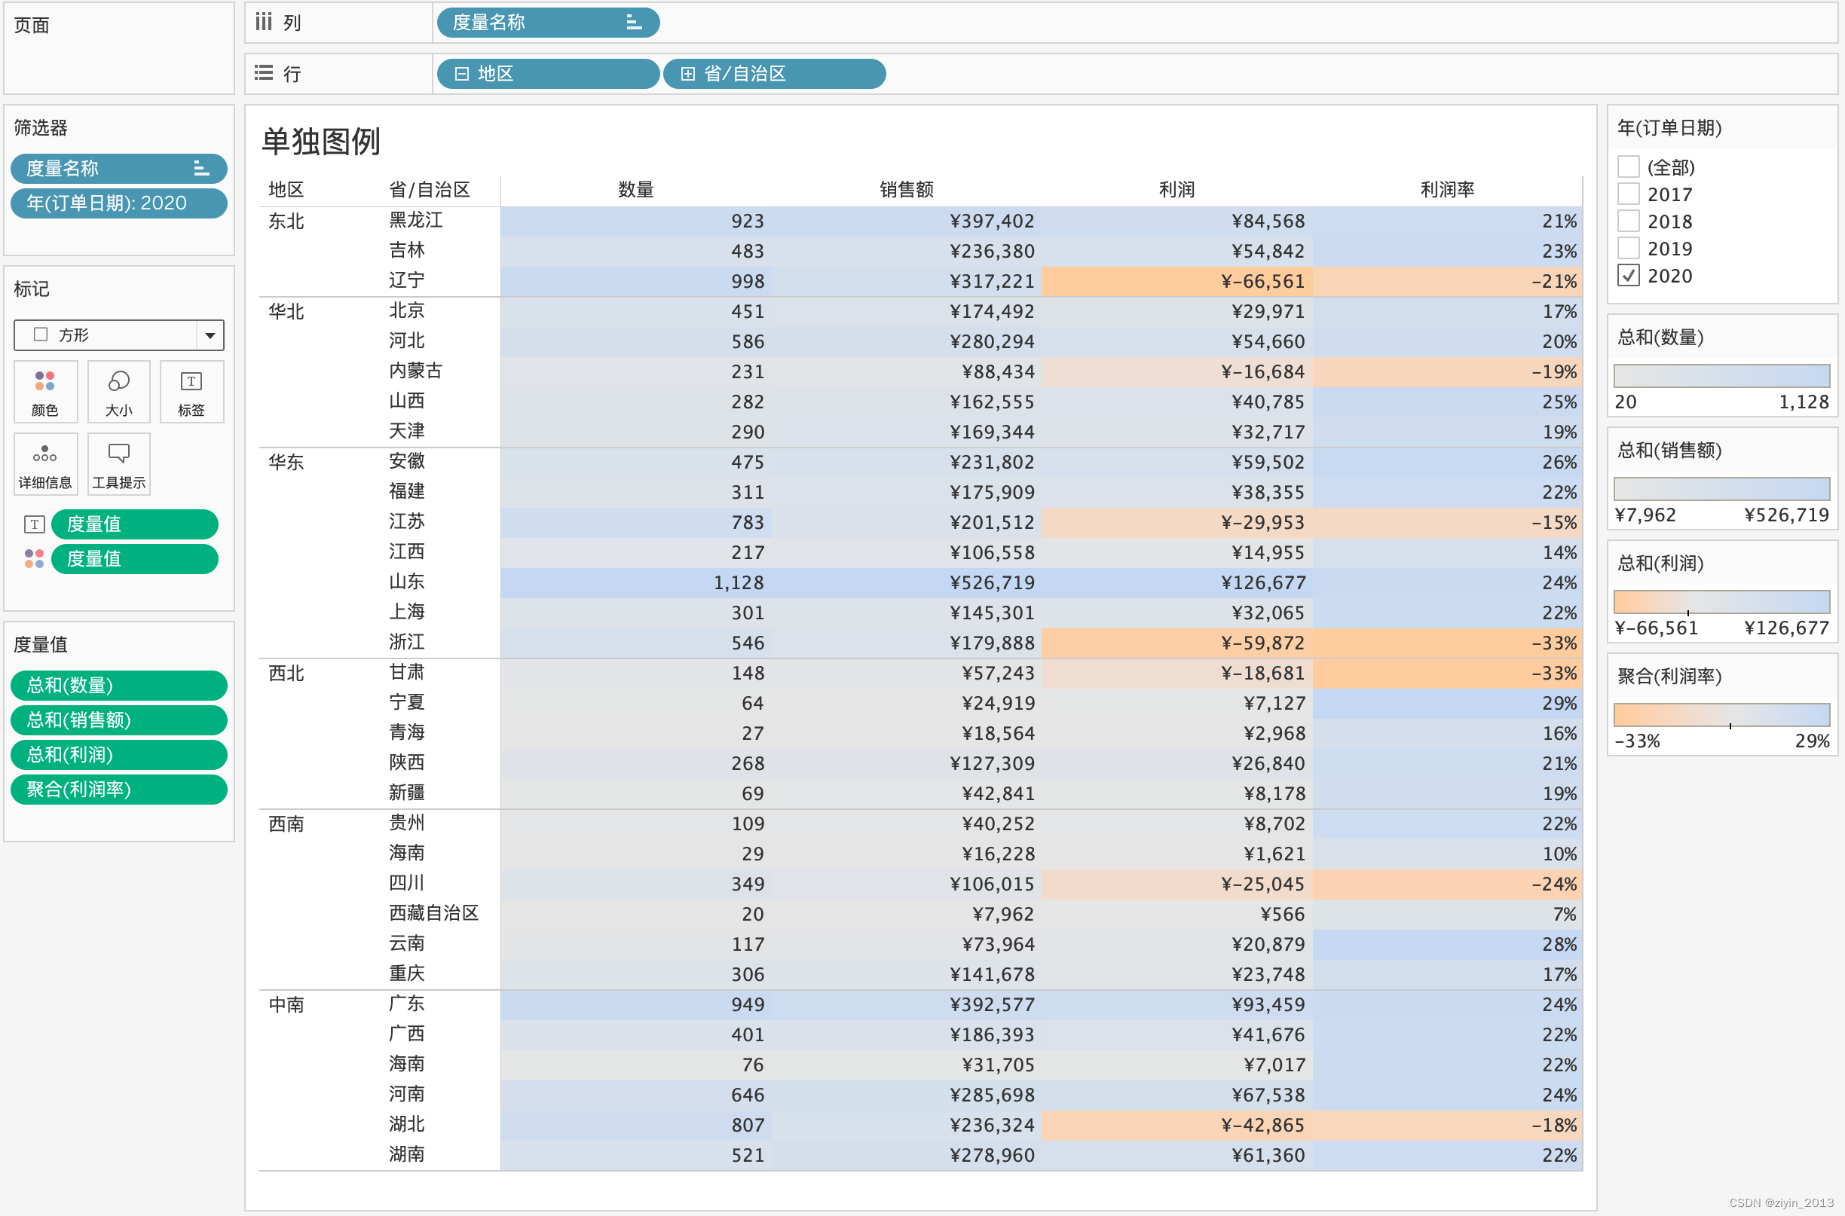
Task: Open the 方形 mark type dropdown
Action: pos(210,335)
